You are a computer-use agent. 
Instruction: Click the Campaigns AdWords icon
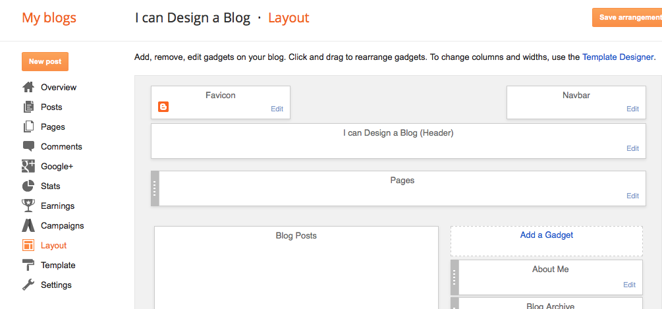(28, 225)
